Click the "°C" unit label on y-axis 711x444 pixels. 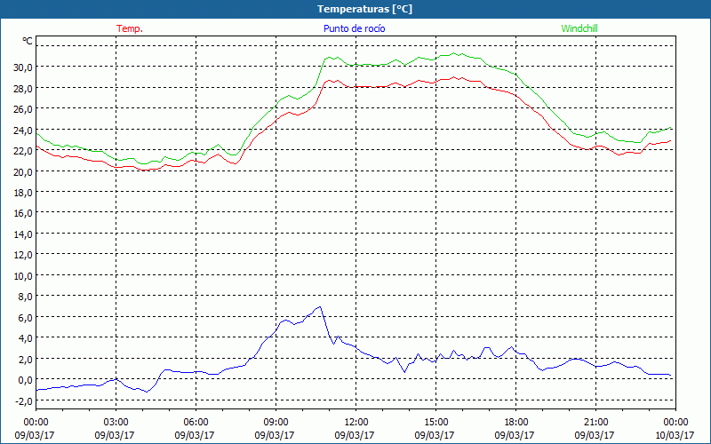pyautogui.click(x=28, y=41)
